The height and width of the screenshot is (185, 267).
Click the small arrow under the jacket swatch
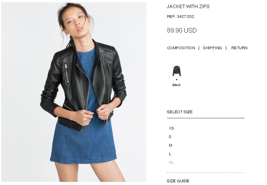177,80
